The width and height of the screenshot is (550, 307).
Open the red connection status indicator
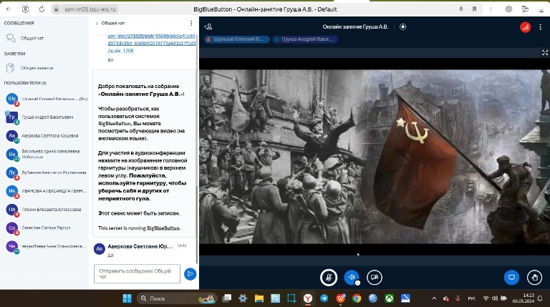click(525, 26)
